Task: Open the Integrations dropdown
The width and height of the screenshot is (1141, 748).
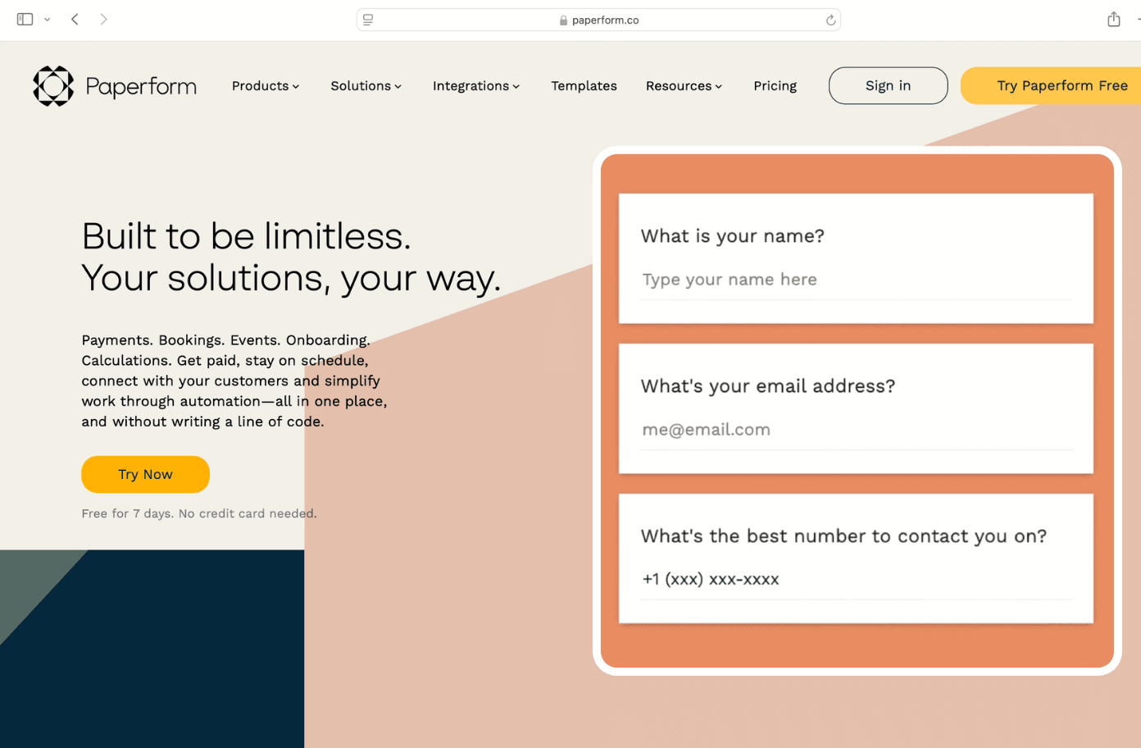Action: [x=475, y=85]
